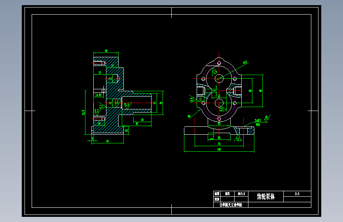Viewport: 343px width, 222px height.
Task: Click the bottom mounting hole of pump flange
Action: (219, 119)
